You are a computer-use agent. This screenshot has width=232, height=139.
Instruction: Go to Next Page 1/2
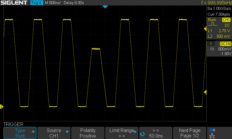(190, 133)
